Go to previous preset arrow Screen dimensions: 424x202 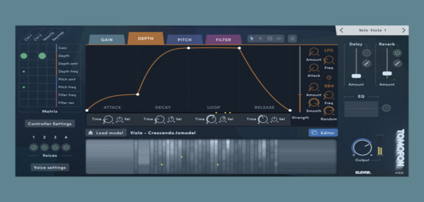[x=341, y=30]
